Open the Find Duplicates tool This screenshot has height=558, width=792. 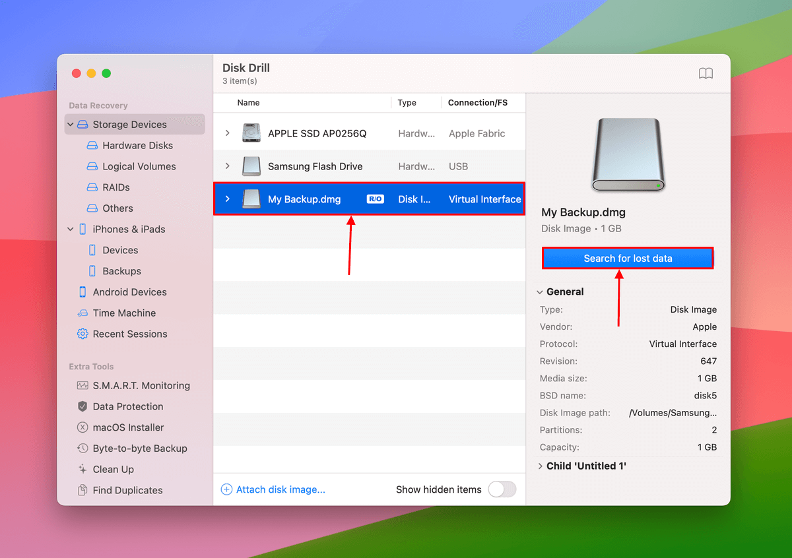(x=129, y=490)
